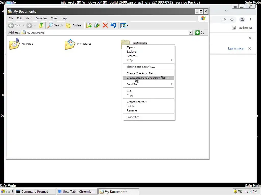This screenshot has width=261, height=195.
Task: Expand the Forward history dropdown arrow
Action: (35, 26)
